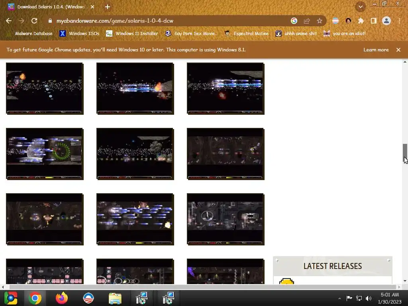Open third screenshot in top row
This screenshot has width=408, height=306.
226,88
